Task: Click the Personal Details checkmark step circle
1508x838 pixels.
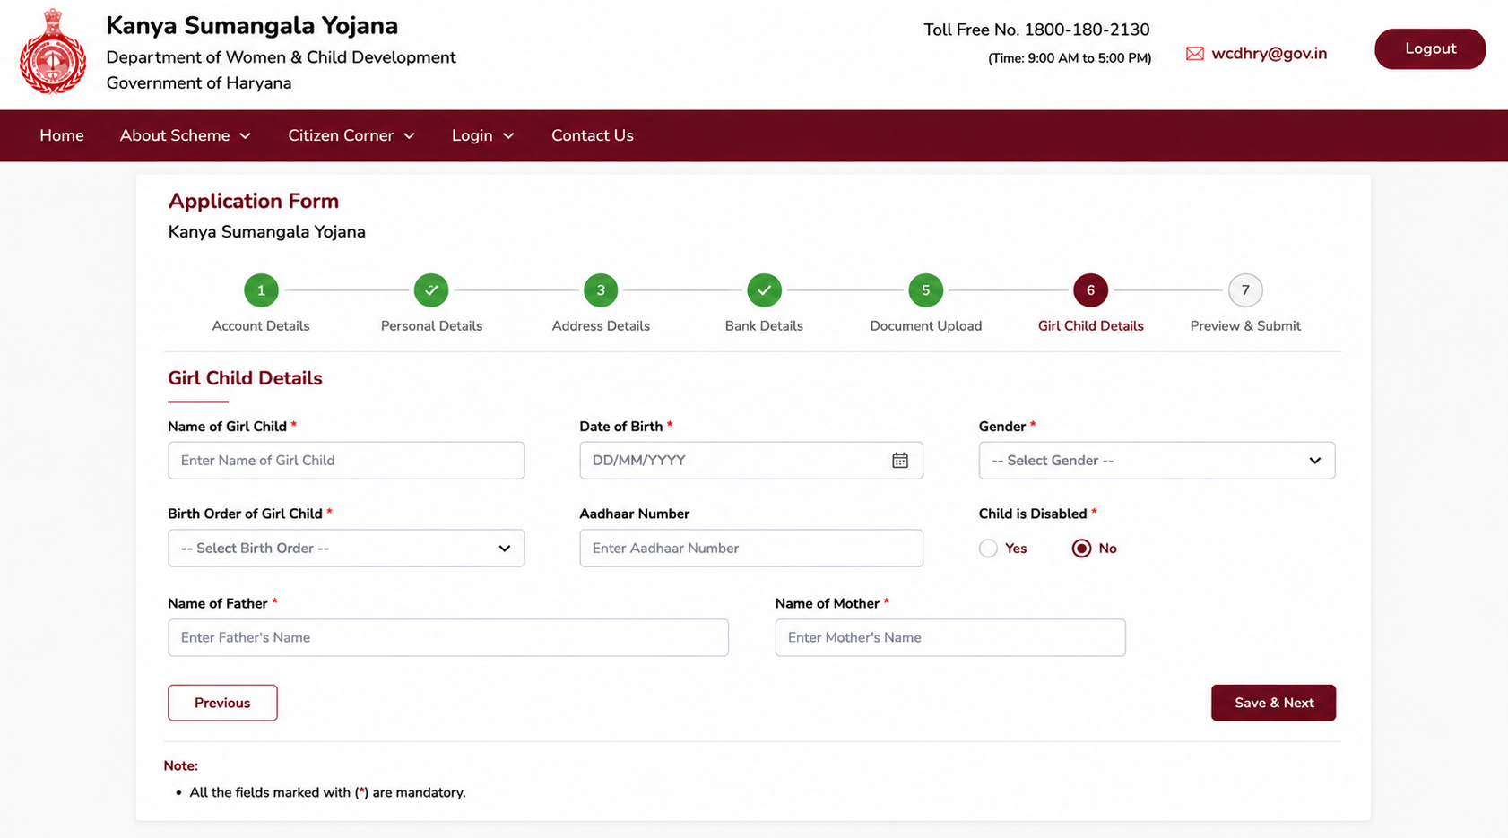Action: (431, 290)
